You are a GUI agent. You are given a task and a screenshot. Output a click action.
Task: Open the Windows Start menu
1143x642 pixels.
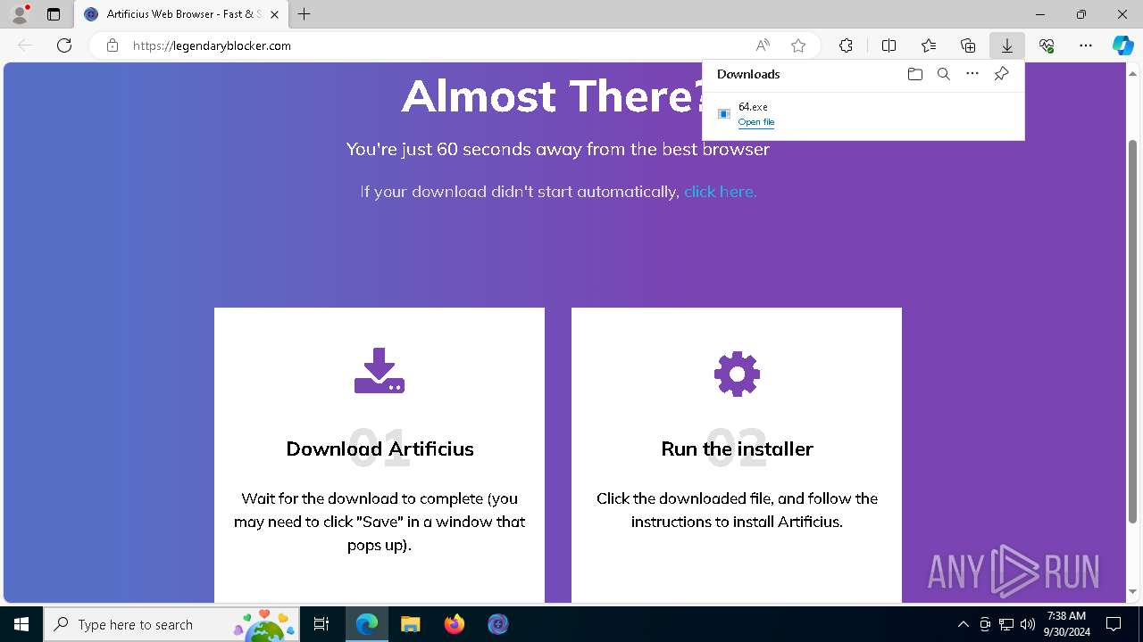coord(21,624)
